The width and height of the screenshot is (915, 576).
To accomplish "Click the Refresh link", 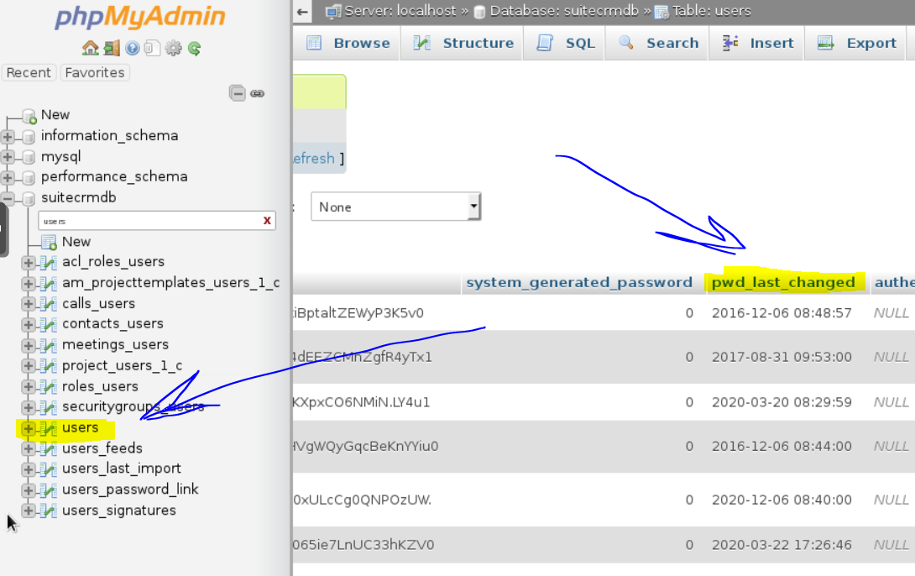I will (314, 158).
